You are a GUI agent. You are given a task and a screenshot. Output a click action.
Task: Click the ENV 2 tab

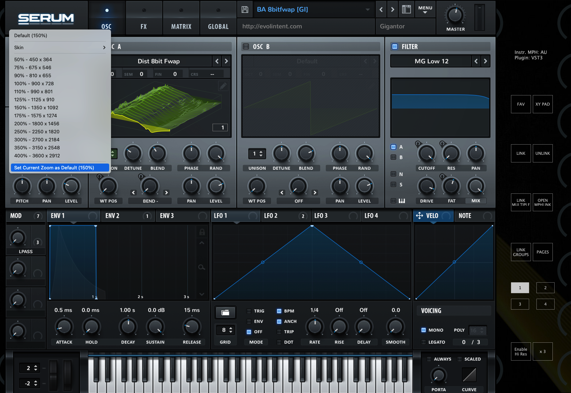(x=127, y=216)
